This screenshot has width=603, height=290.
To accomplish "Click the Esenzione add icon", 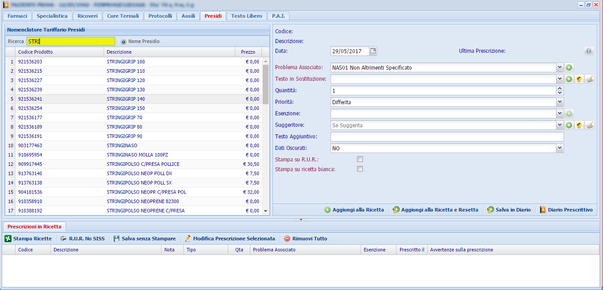I will coord(569,114).
